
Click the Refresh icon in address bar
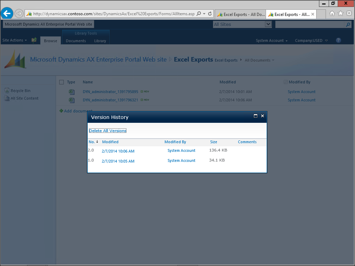tap(210, 14)
